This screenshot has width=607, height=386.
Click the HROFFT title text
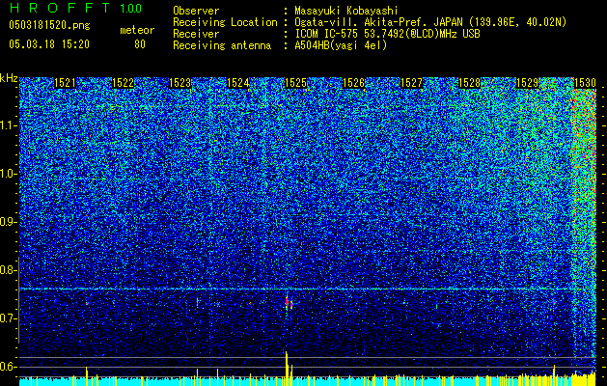60,8
